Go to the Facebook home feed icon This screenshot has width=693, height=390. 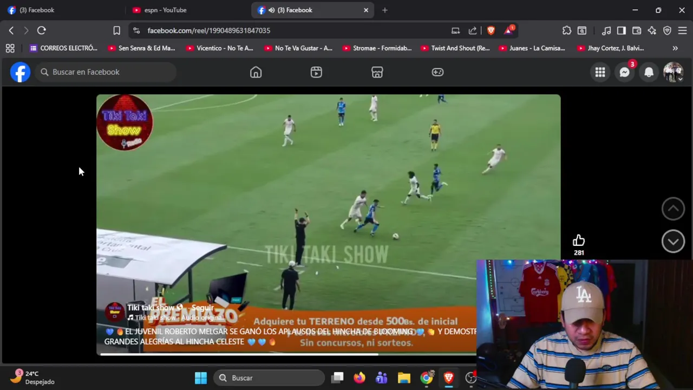pyautogui.click(x=256, y=72)
